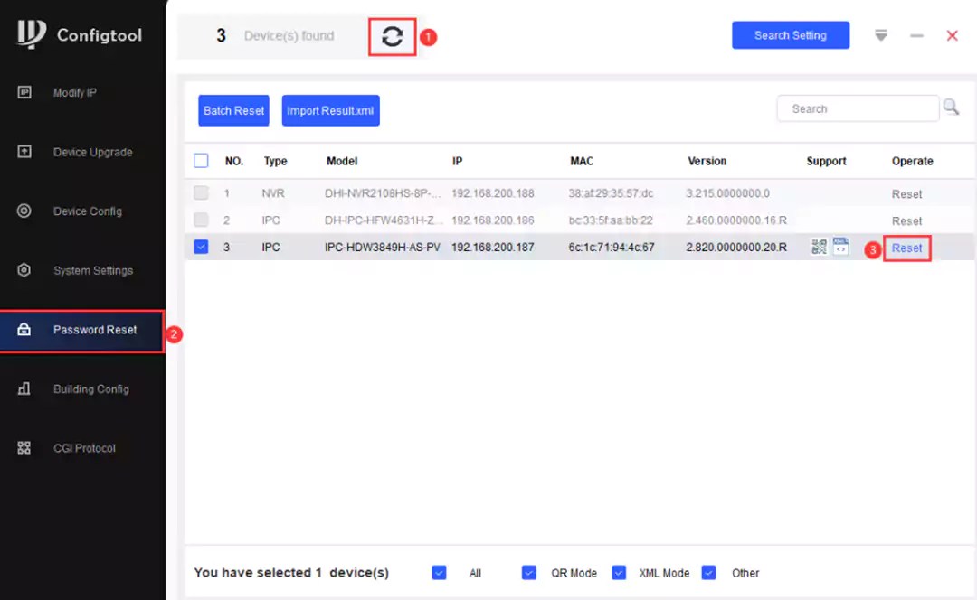Click the Version column header
The image size is (977, 600).
pyautogui.click(x=707, y=161)
